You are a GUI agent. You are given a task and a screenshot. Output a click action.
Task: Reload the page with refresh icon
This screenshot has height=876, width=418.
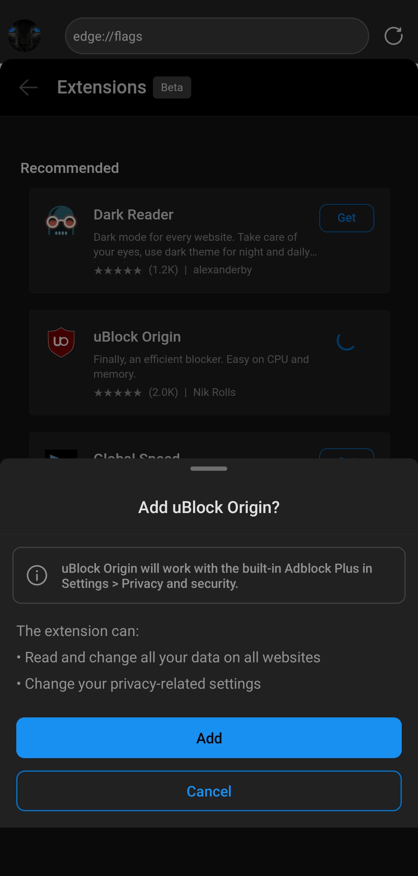tap(393, 36)
